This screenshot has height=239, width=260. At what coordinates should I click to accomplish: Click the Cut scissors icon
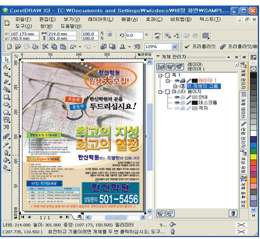click(45, 47)
